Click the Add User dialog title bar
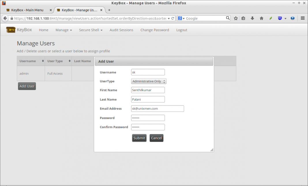Viewport: 308px width, 186px height. [154, 62]
